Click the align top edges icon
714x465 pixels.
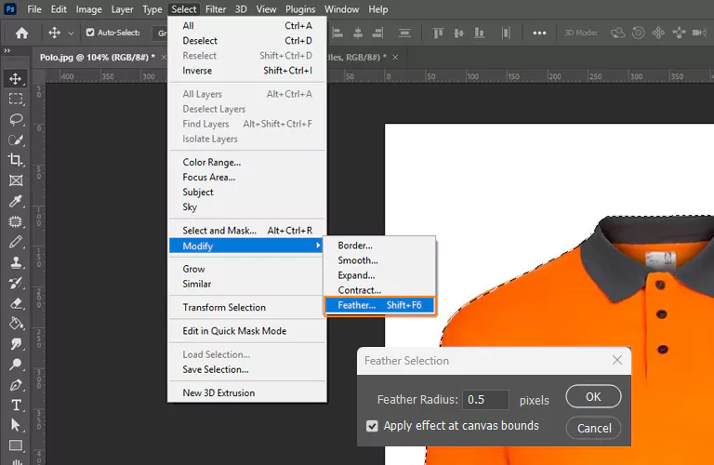(438, 33)
